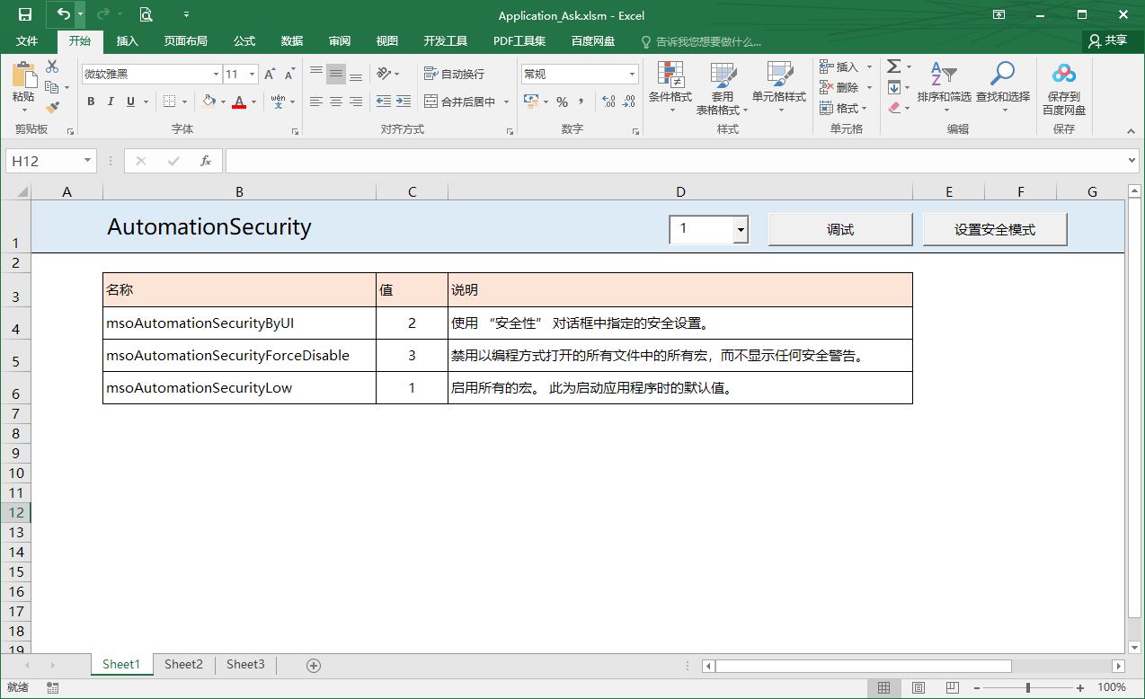The width and height of the screenshot is (1145, 699).
Task: Click the formula bar input field
Action: [x=674, y=161]
